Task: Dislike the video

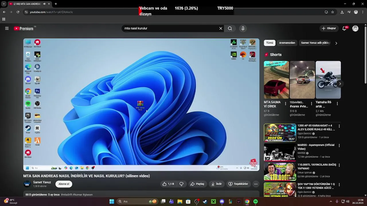Action: (181, 184)
